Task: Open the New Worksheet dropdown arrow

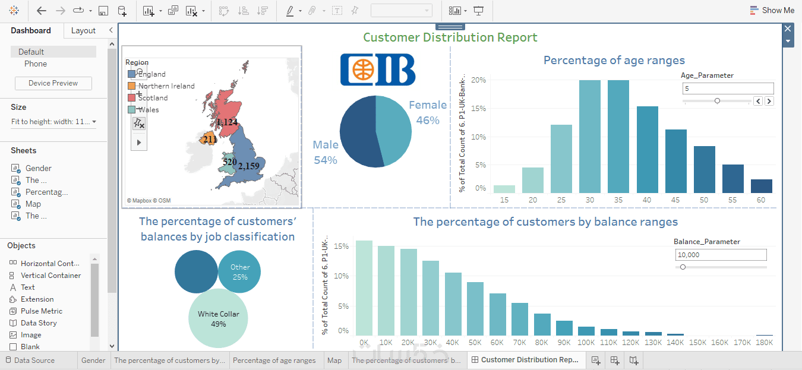Action: (x=160, y=11)
